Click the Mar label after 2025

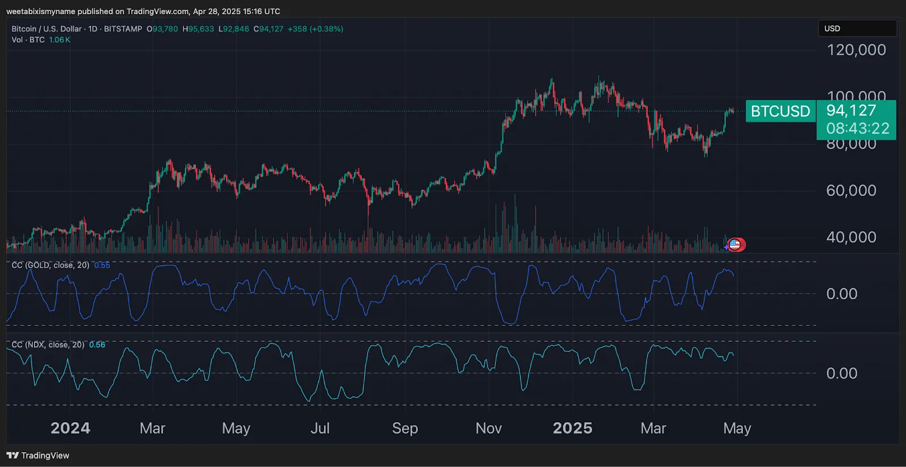653,428
